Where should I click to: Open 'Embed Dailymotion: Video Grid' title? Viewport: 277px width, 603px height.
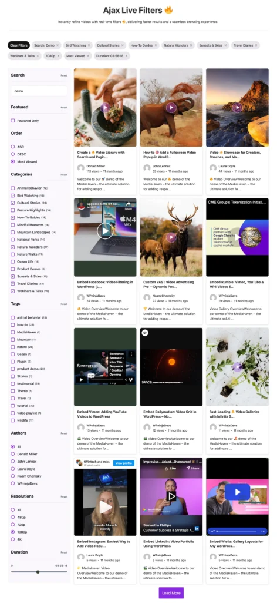pos(170,414)
